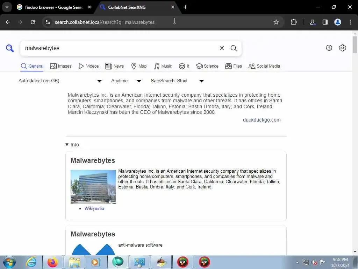Clear the search box with X
Screen dimensions: 358x269
[222, 48]
